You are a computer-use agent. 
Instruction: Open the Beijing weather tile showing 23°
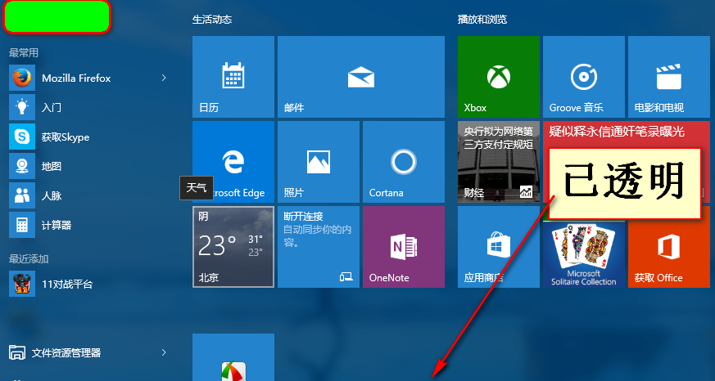pos(233,247)
